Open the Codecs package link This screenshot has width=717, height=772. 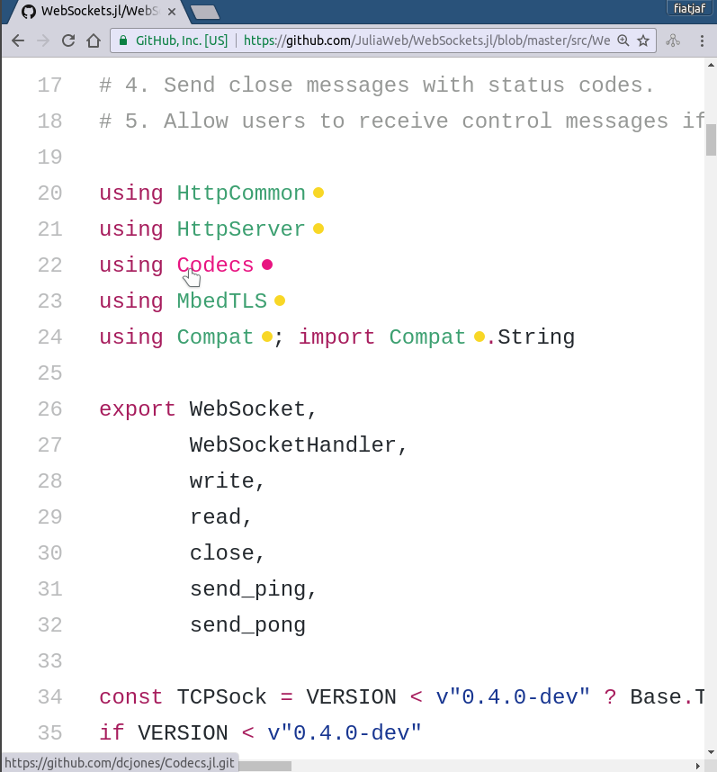[x=215, y=265]
